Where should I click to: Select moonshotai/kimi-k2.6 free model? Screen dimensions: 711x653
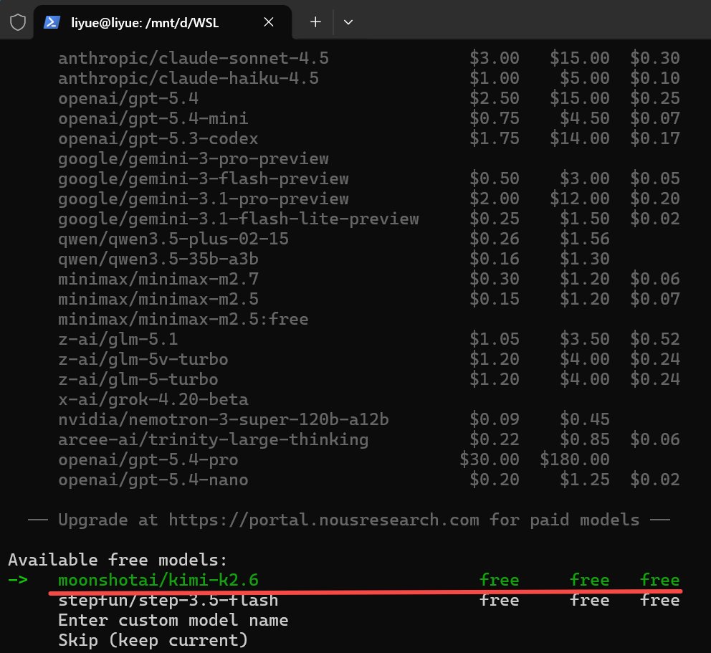click(368, 580)
